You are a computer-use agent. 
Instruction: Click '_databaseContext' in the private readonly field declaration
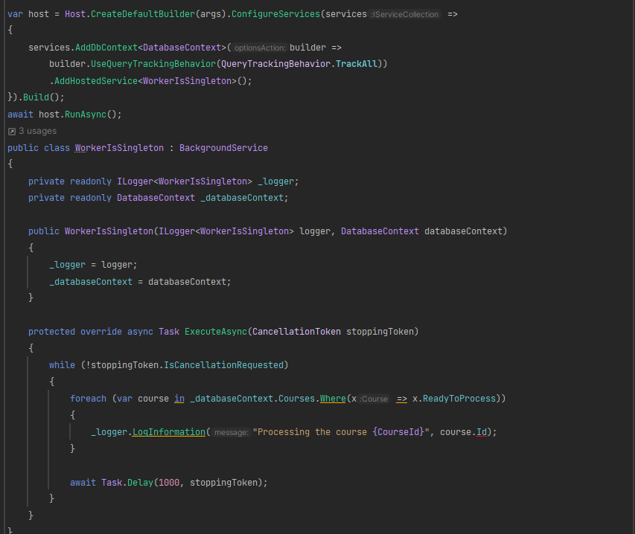(x=242, y=198)
